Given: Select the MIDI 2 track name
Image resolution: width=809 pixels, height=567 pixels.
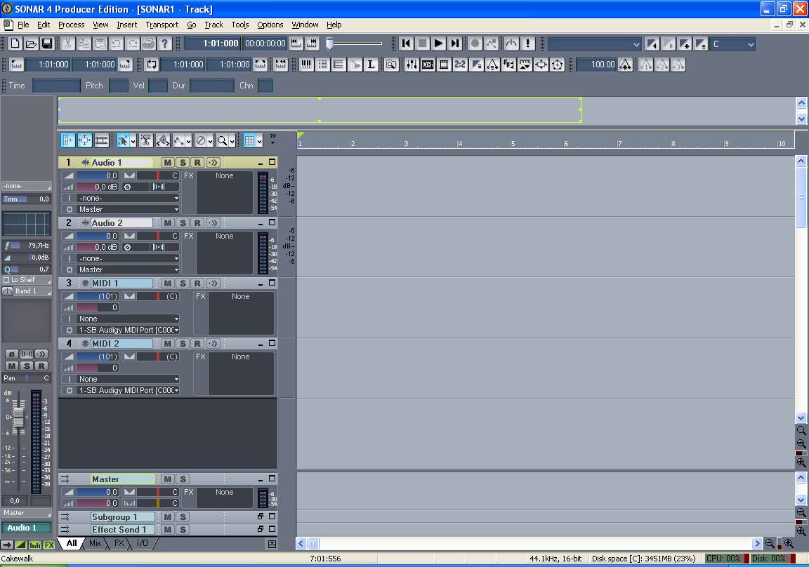Looking at the screenshot, I should pos(121,343).
